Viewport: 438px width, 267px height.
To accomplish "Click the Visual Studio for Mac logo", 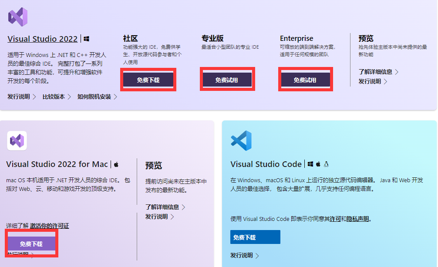I will click(x=17, y=140).
